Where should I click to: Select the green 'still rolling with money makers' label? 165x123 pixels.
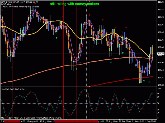(x=74, y=4)
